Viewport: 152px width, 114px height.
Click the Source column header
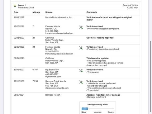(x=49, y=12)
